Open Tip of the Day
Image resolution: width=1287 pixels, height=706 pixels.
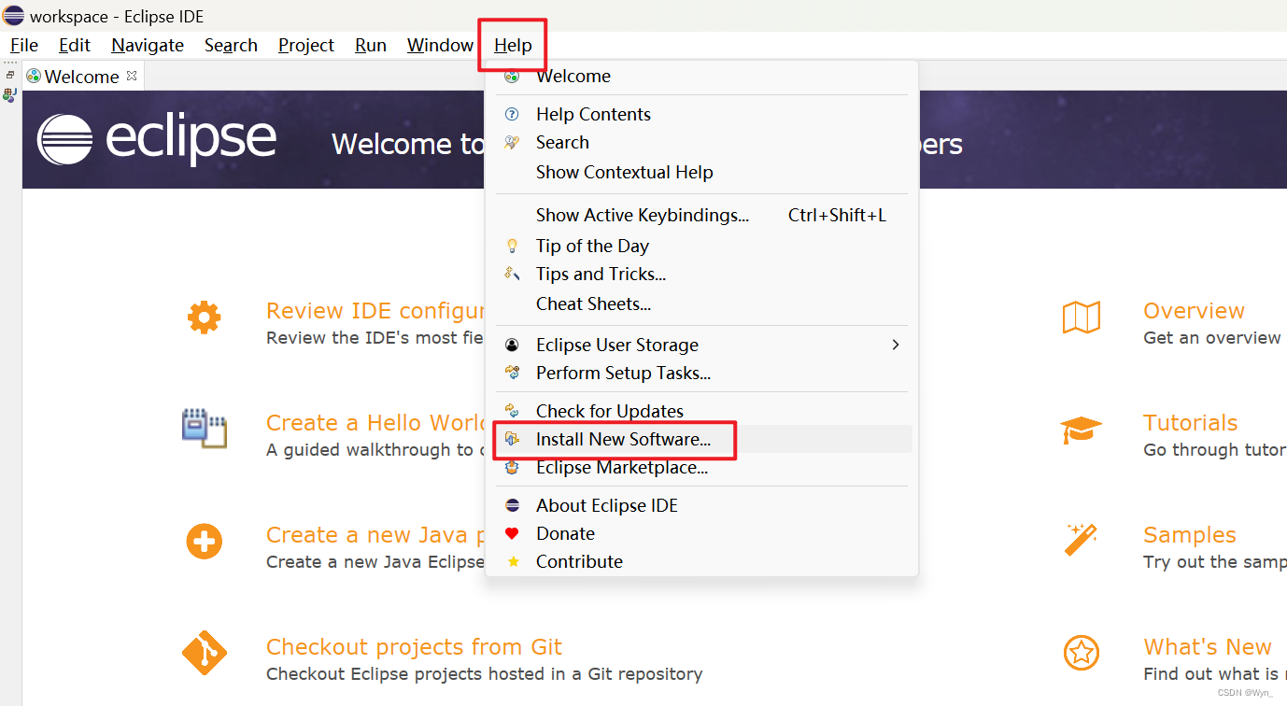701,246
